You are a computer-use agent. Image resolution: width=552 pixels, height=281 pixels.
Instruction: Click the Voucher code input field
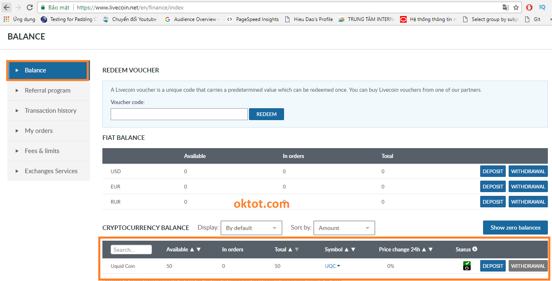(179, 114)
